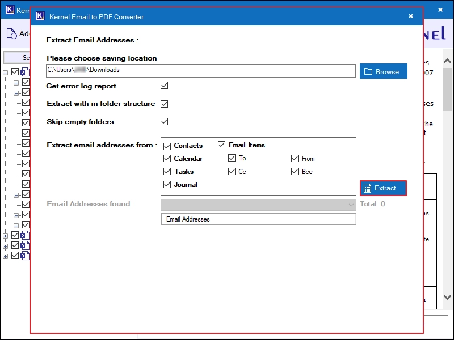Toggle the first mailbox root checkbox
Screen dimensions: 454x340
coord(15,72)
